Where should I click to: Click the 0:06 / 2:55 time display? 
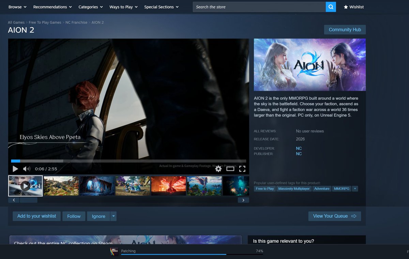(x=46, y=169)
